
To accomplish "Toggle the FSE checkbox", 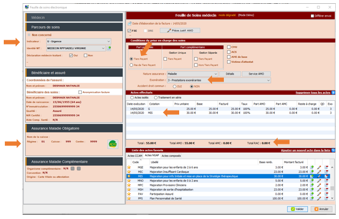I will (130, 31).
